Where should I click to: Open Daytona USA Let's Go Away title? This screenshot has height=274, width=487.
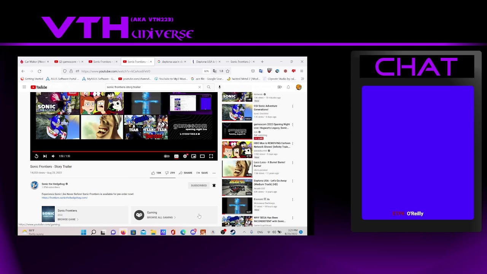click(x=270, y=182)
